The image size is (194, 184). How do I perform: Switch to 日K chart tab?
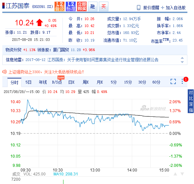[x=71, y=82]
